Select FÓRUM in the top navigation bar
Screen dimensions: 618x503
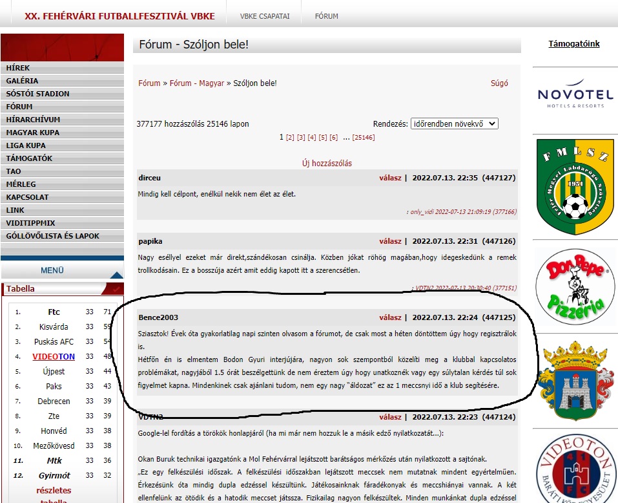(326, 16)
